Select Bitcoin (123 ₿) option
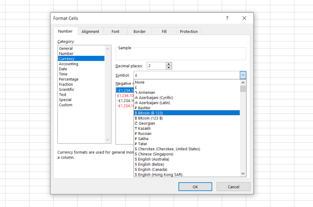 [x=187, y=118]
